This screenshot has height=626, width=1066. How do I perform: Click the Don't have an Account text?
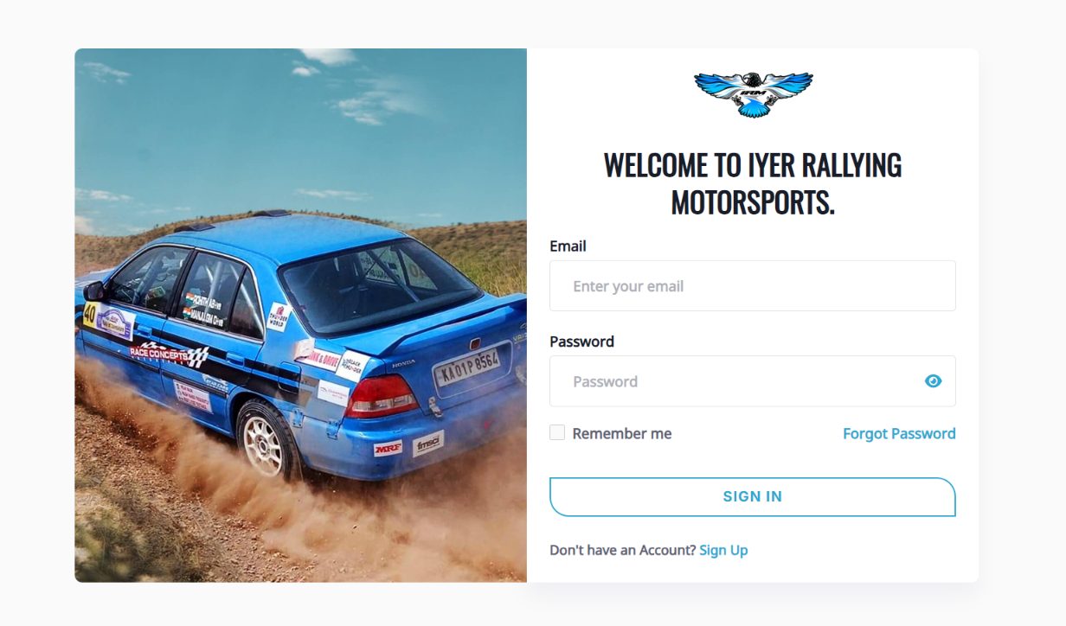623,550
